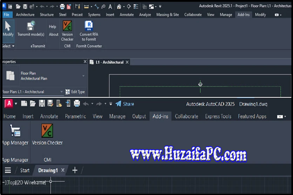Click Save icon in Revit quick access toolbar

pyautogui.click(x=25, y=7)
